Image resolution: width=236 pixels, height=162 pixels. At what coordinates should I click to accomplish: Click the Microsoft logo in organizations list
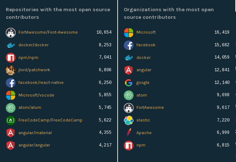click(x=128, y=33)
